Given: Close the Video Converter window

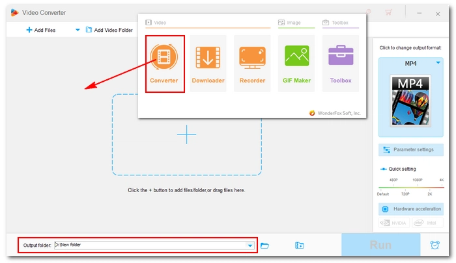Looking at the screenshot, I should click(x=438, y=14).
